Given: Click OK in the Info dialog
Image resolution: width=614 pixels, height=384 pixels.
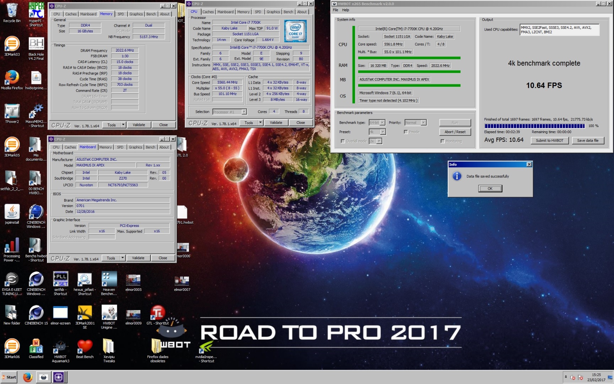Looking at the screenshot, I should (490, 189).
